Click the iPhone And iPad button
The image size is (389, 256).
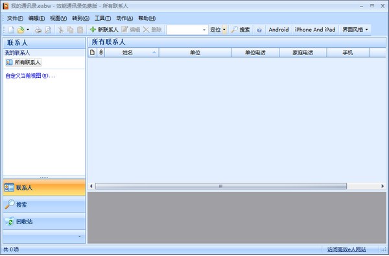click(x=315, y=30)
